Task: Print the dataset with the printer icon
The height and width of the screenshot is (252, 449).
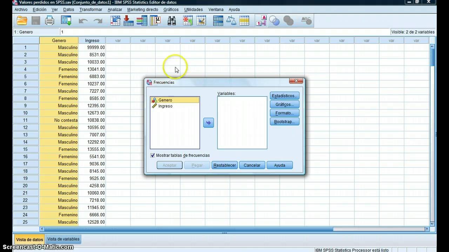Action: click(49, 21)
